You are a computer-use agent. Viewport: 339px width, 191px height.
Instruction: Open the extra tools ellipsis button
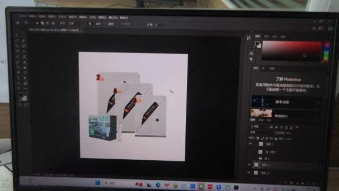click(x=25, y=89)
